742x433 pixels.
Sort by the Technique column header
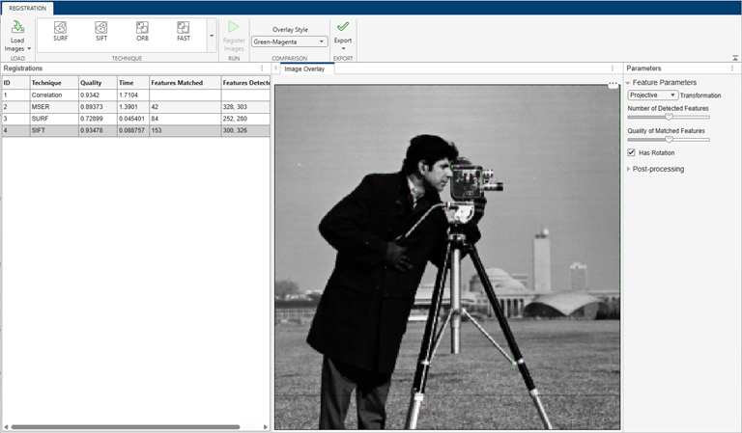pyautogui.click(x=54, y=83)
